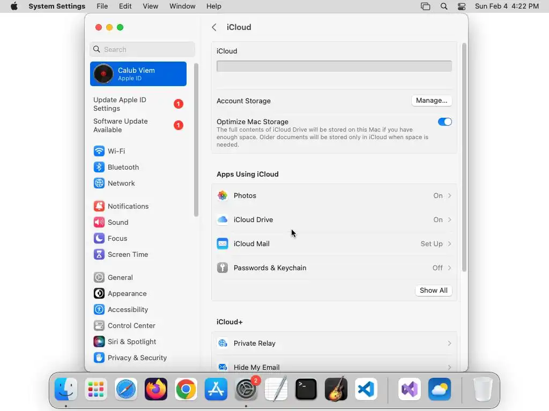Screen dimensions: 549x411
Task: Click the Stage Manager menu bar icon
Action: (425, 6)
